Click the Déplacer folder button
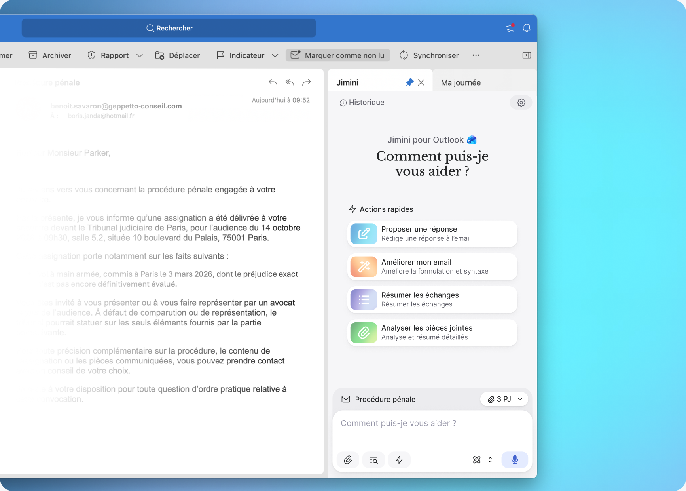The image size is (686, 491). click(177, 55)
